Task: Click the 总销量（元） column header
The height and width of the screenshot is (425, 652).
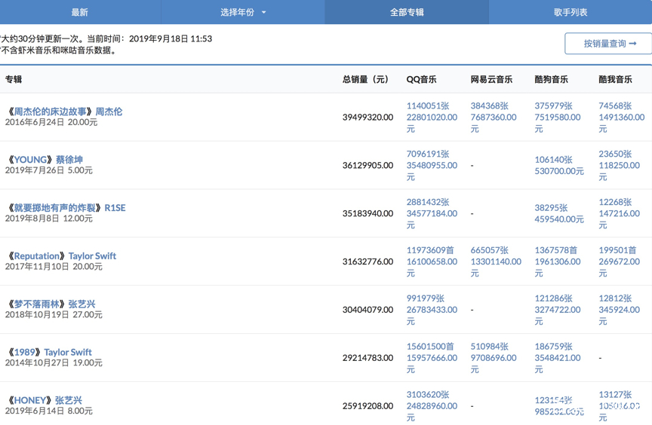Action: coord(366,79)
